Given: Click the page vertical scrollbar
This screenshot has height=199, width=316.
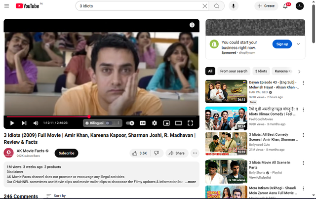Looking at the screenshot, I should [x=314, y=24].
